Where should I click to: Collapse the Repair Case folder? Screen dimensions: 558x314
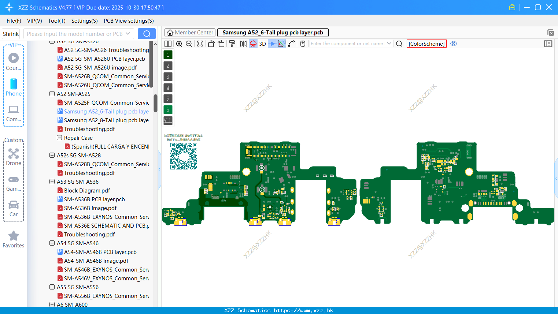pyautogui.click(x=59, y=138)
